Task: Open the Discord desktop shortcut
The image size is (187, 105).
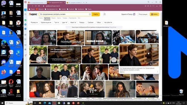Action: point(4,63)
